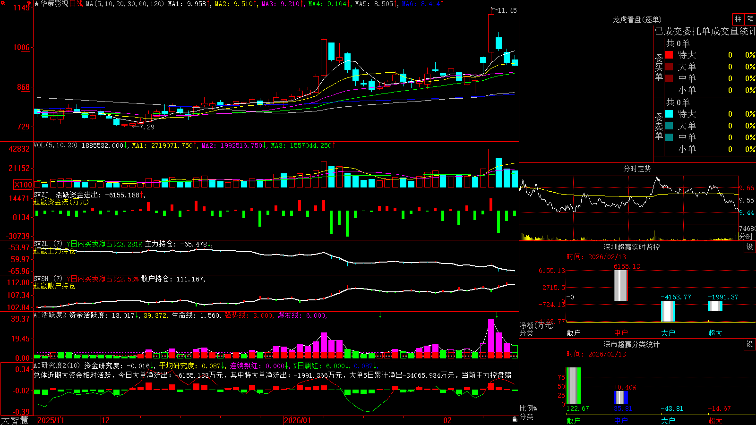Click the 已成交委托单成交量统计 header

point(705,31)
